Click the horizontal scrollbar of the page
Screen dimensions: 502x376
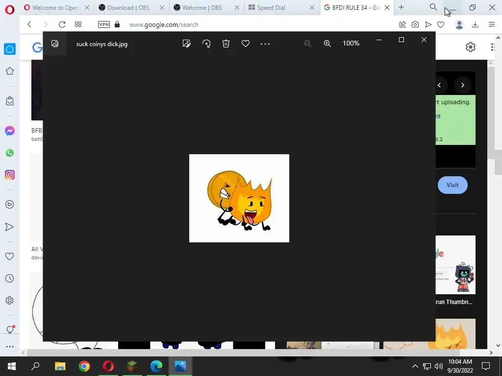click(x=243, y=352)
